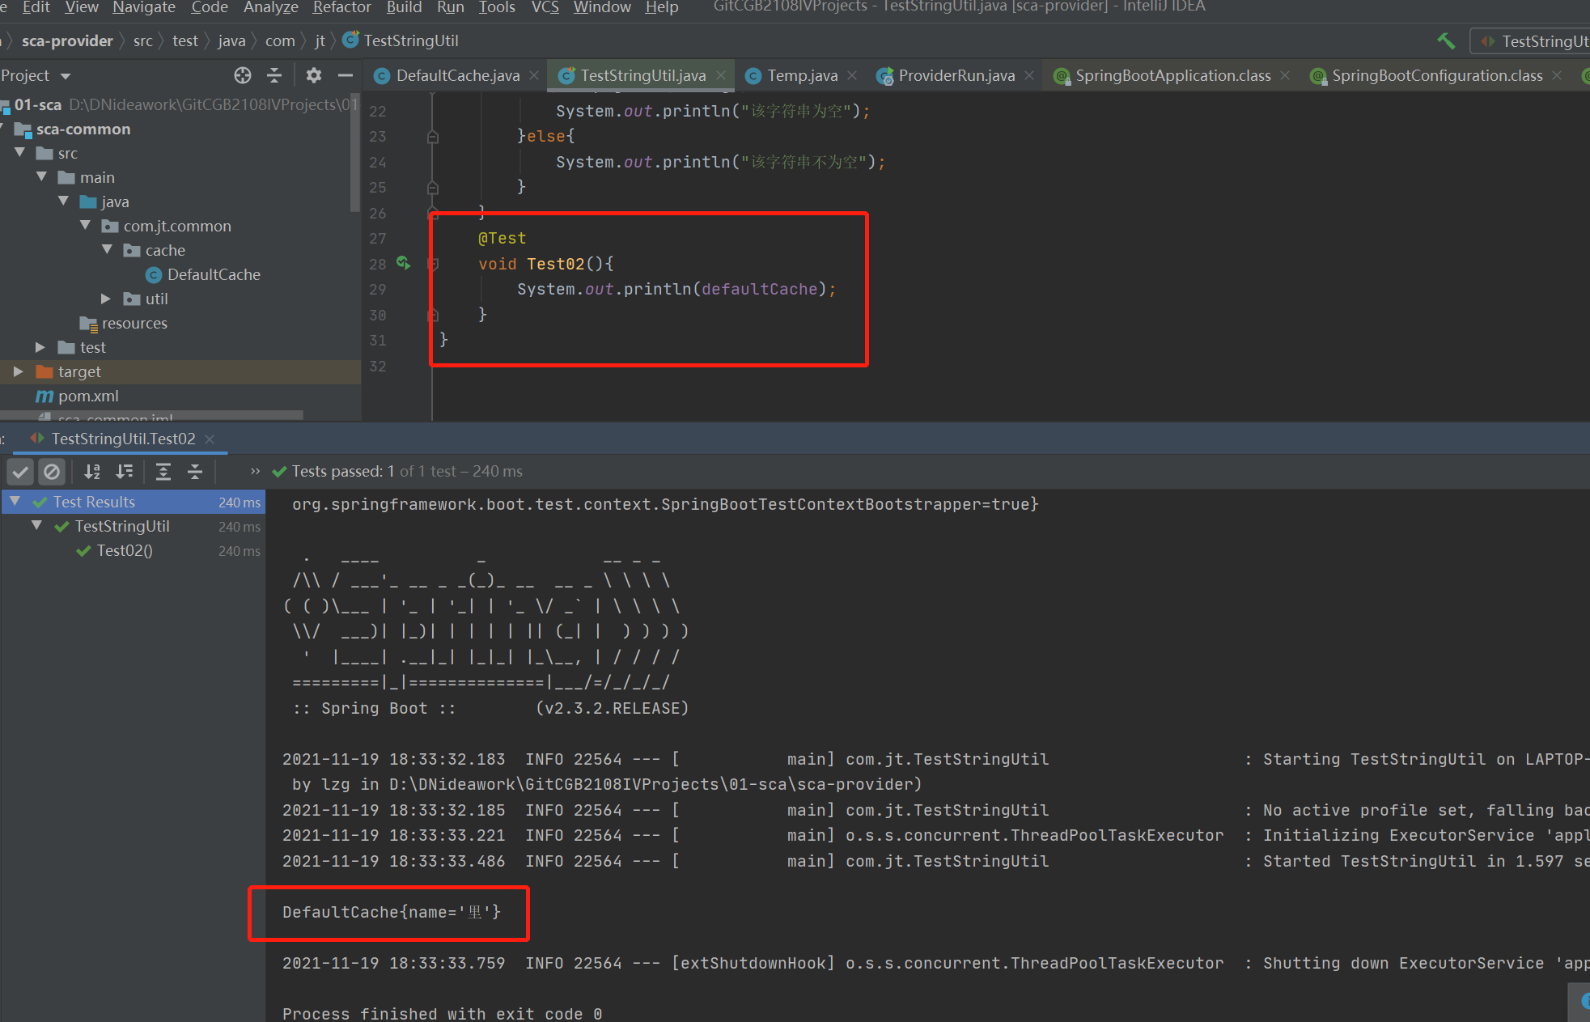Sort test results alphabetically

pos(92,472)
